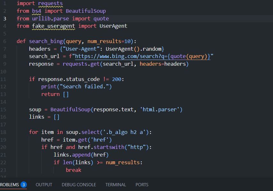Click the 'html.parser' string on line 15

161,110
